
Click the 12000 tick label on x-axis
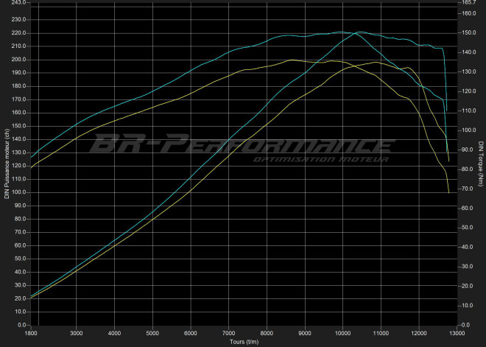(418, 332)
